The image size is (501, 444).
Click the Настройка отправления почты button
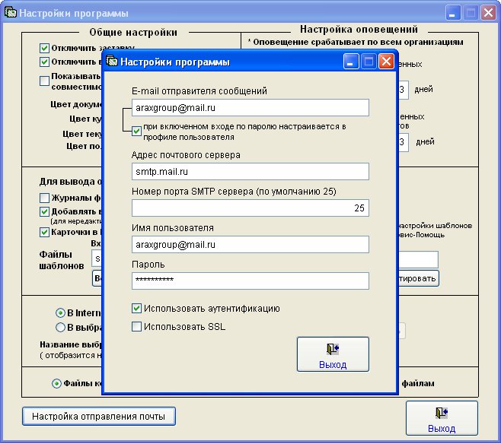(99, 417)
